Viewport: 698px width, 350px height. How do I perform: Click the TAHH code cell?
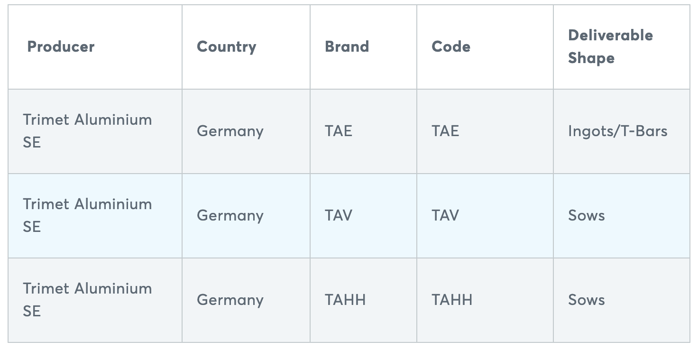pyautogui.click(x=452, y=300)
